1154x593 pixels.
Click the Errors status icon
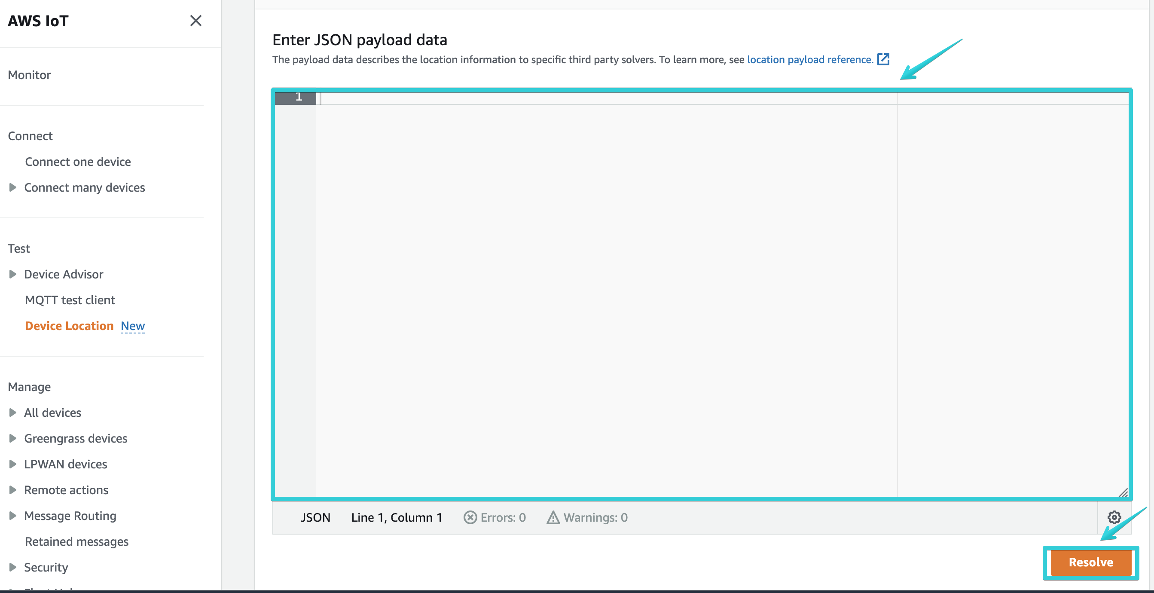470,517
